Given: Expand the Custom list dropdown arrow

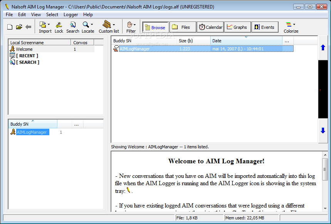Looking at the screenshot, I should pyautogui.click(x=114, y=25).
